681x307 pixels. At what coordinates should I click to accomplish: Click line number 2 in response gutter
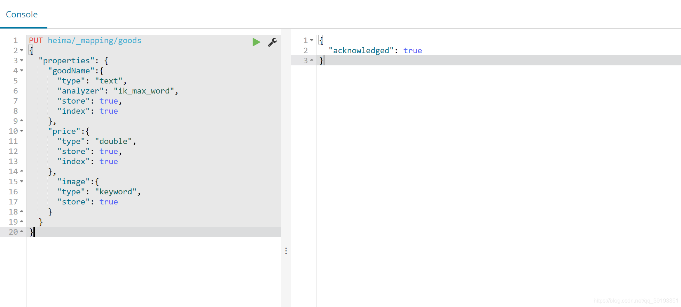(x=306, y=50)
